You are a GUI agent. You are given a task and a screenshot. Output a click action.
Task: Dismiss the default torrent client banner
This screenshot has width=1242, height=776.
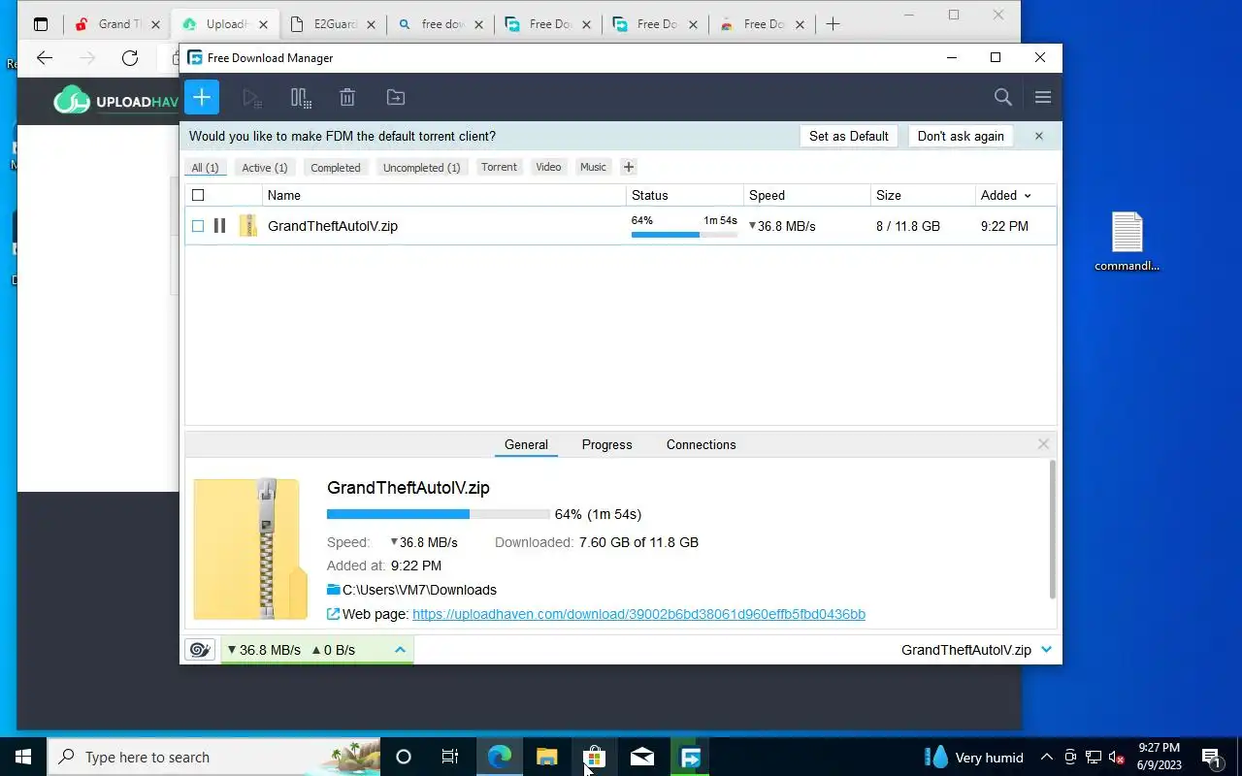(1038, 136)
